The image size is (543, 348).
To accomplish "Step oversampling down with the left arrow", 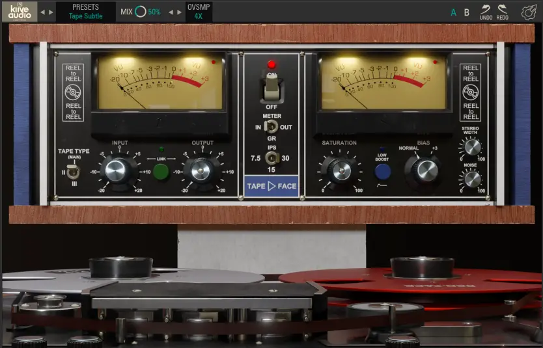I will (171, 12).
